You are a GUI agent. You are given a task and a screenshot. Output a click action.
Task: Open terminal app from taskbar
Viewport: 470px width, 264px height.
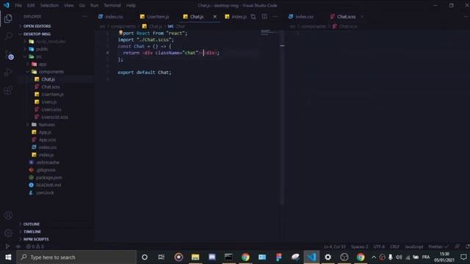[x=228, y=257]
